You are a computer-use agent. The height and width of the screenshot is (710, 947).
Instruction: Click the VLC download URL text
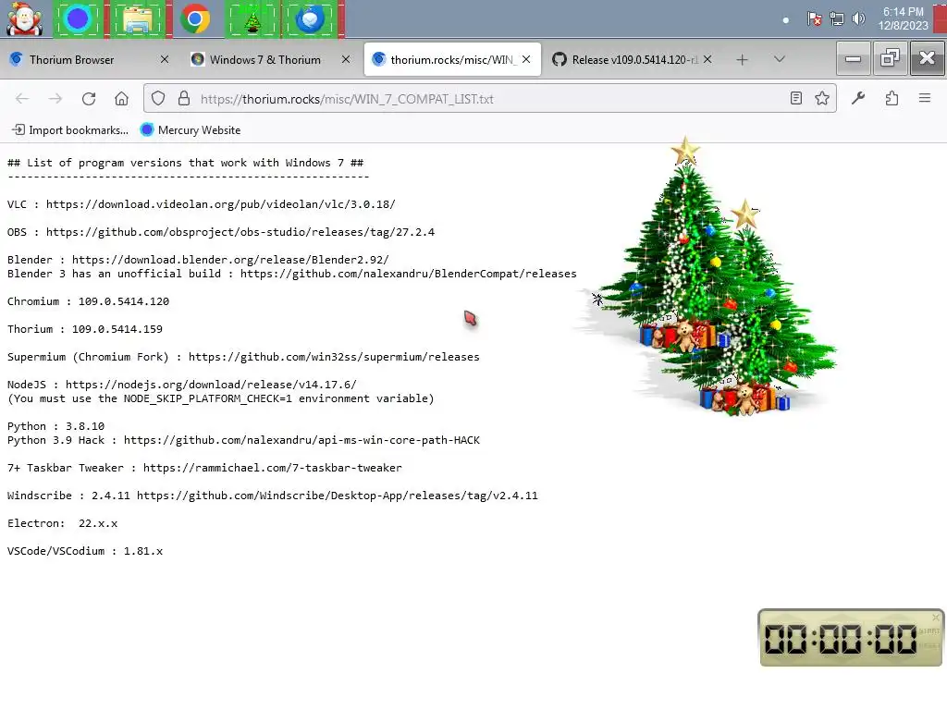pyautogui.click(x=220, y=204)
